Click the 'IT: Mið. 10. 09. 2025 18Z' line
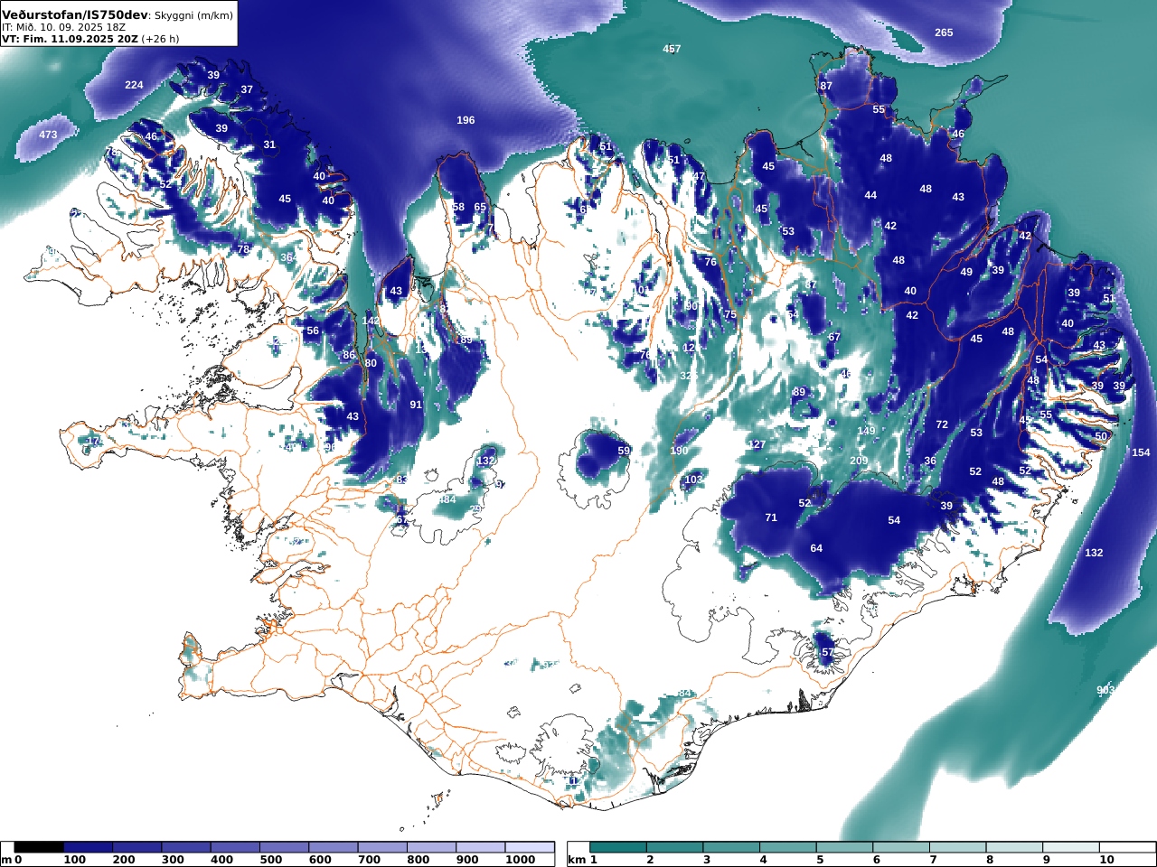1157x867 pixels. tap(62, 27)
